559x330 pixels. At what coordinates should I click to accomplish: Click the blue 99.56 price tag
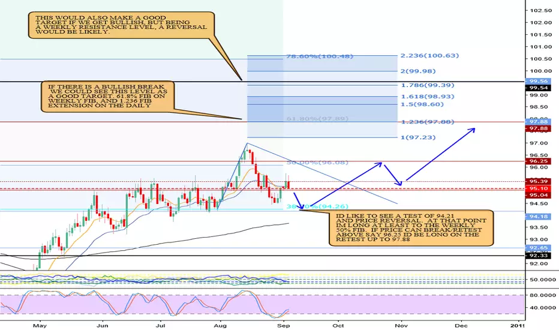[538, 81]
